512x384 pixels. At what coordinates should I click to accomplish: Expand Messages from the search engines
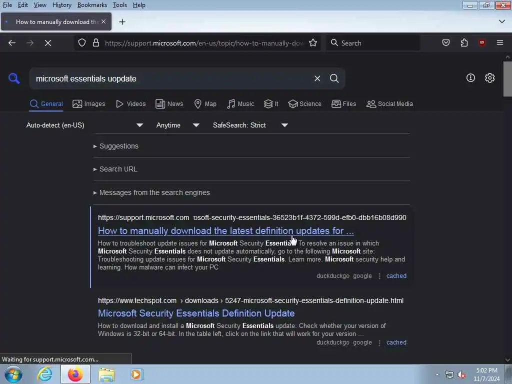coord(151,192)
